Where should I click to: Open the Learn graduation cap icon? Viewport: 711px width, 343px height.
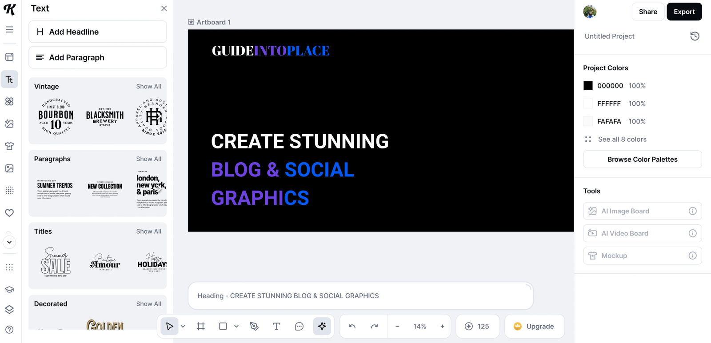pyautogui.click(x=9, y=289)
